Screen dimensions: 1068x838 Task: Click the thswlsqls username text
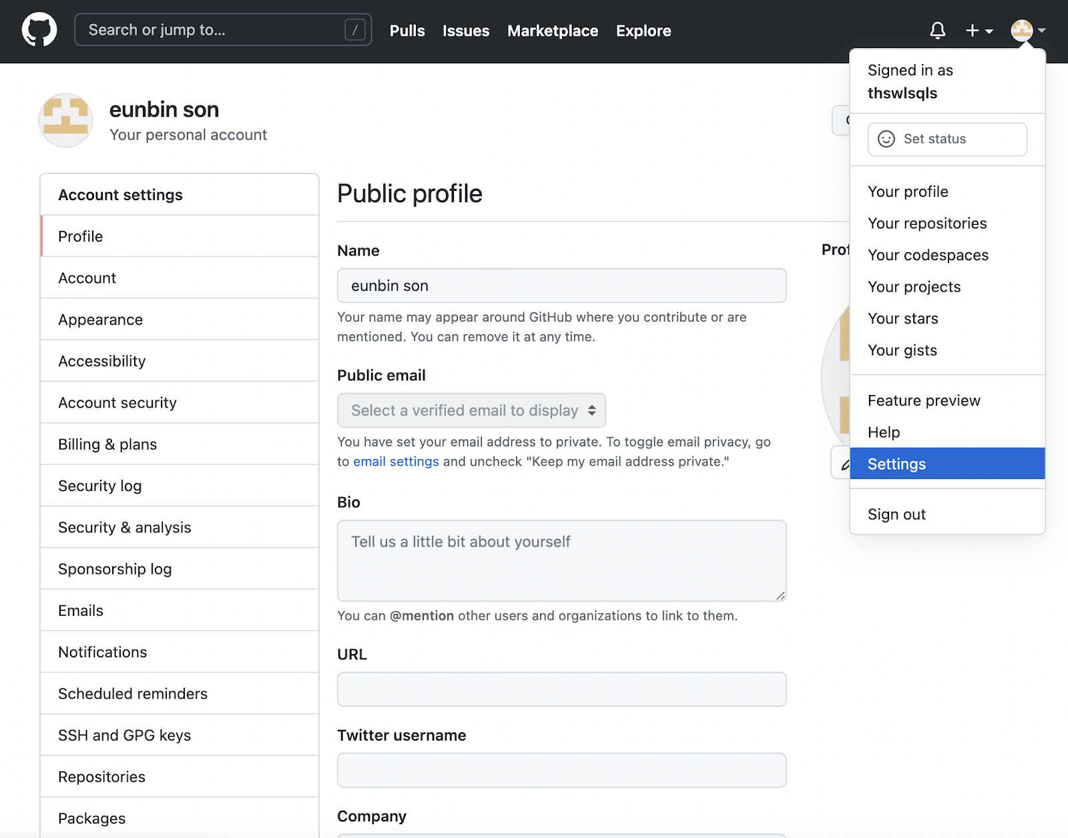902,93
